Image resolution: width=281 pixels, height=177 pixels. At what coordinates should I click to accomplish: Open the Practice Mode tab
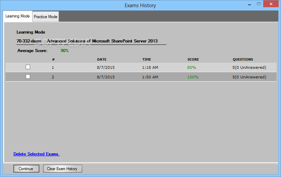tap(46, 17)
